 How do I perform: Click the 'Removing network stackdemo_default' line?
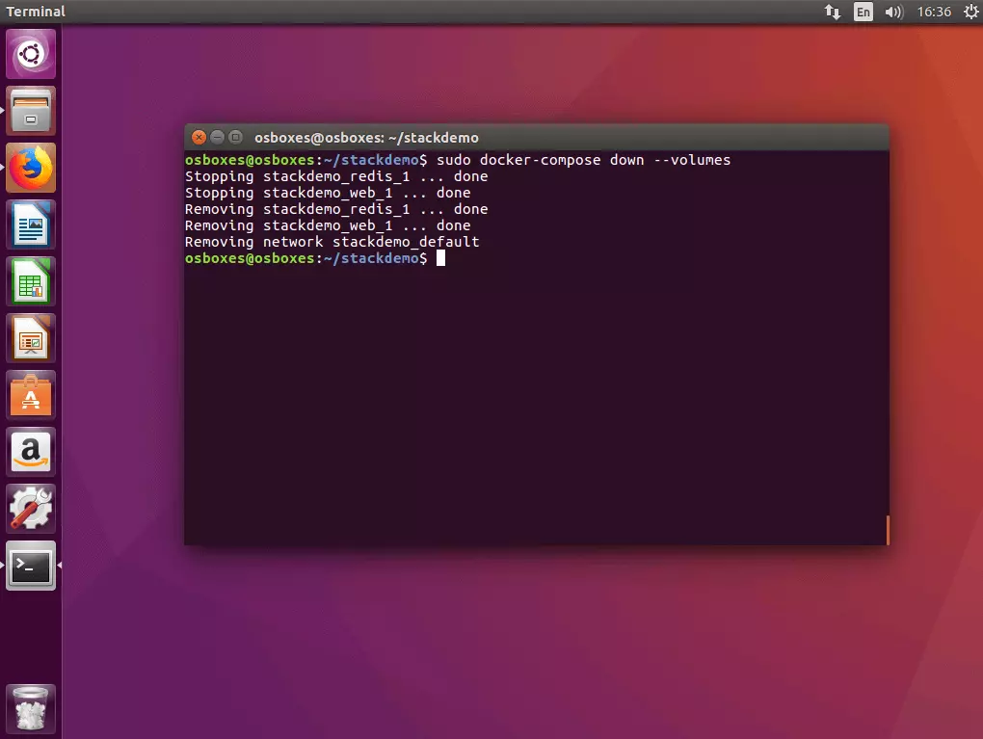coord(332,242)
